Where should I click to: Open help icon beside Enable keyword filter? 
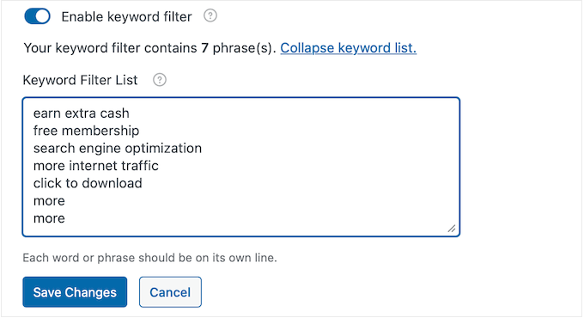tap(210, 15)
